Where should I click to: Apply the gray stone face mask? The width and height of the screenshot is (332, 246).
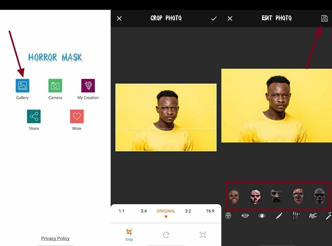[x=320, y=196]
